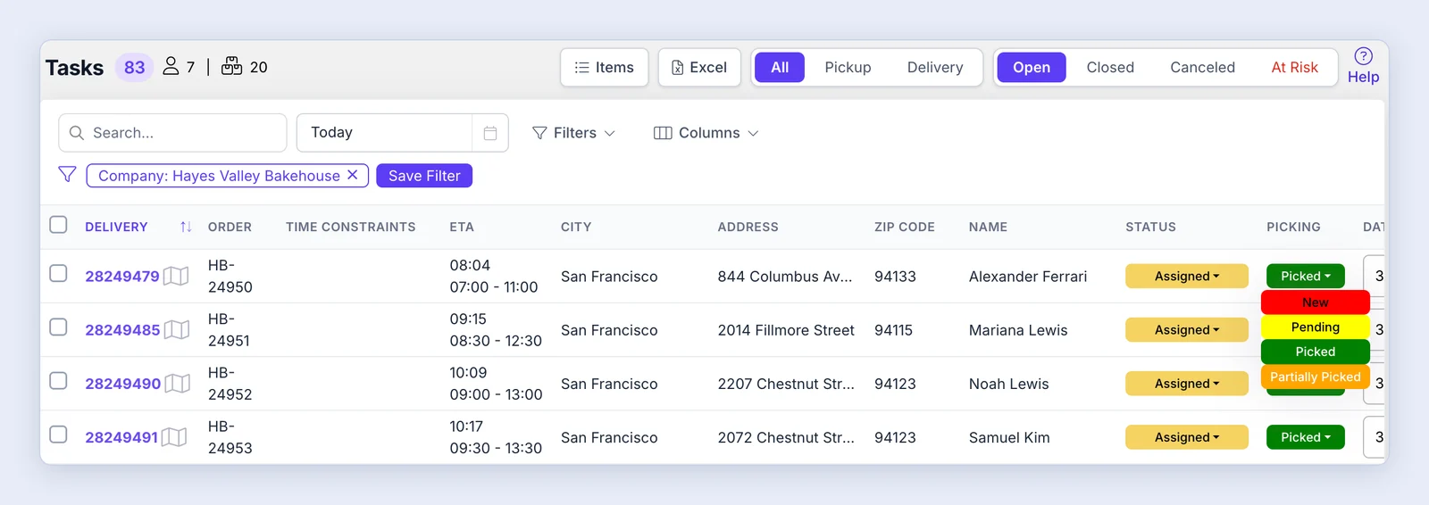Select the Closed status tab

tap(1110, 68)
